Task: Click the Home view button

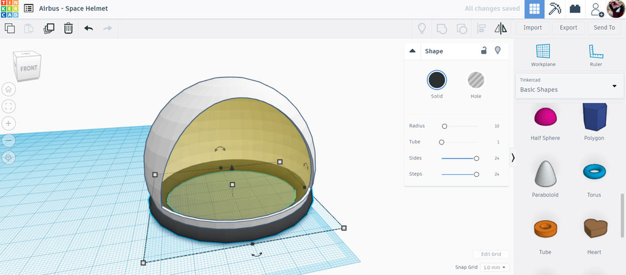Action: (9, 89)
